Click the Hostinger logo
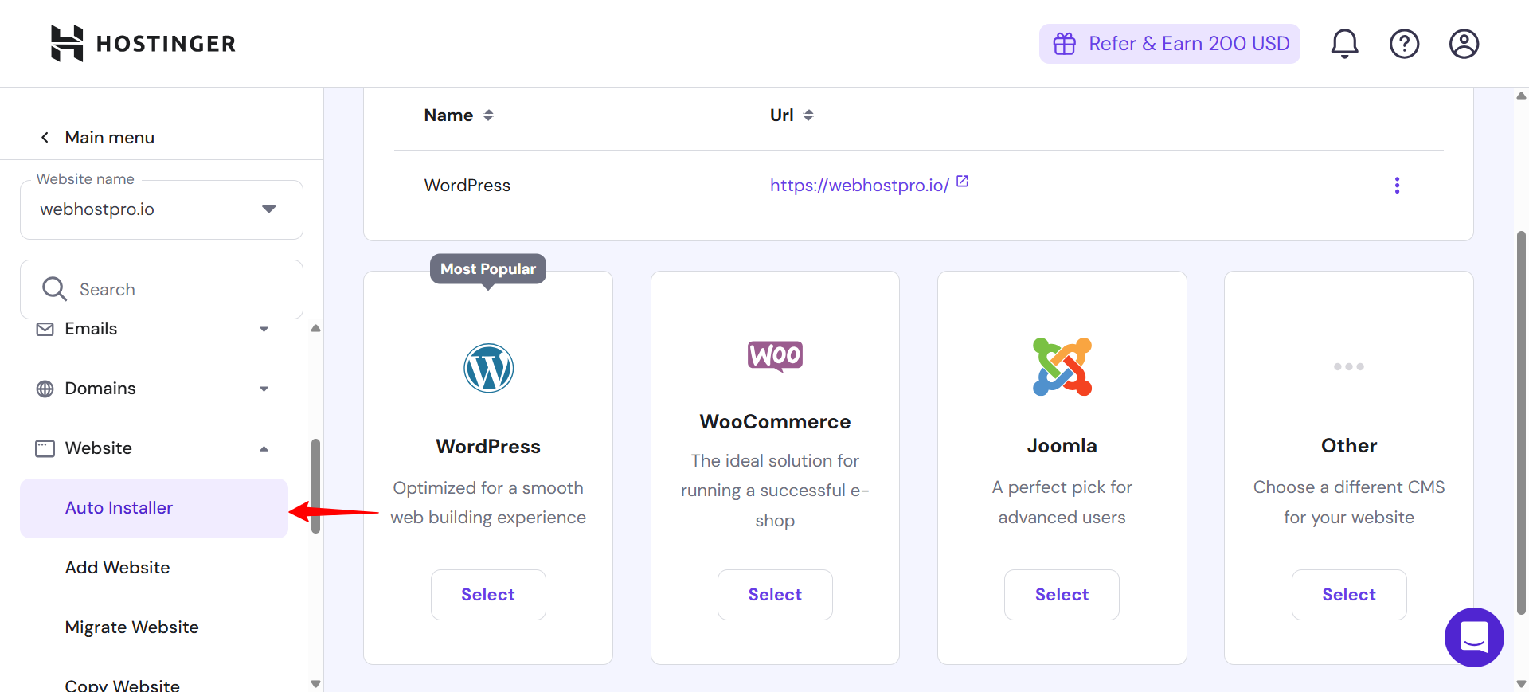This screenshot has height=692, width=1529. 143,43
